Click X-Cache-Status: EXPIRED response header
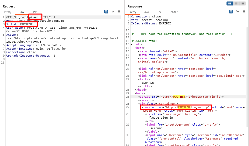The width and height of the screenshot is (249, 146). [151, 23]
